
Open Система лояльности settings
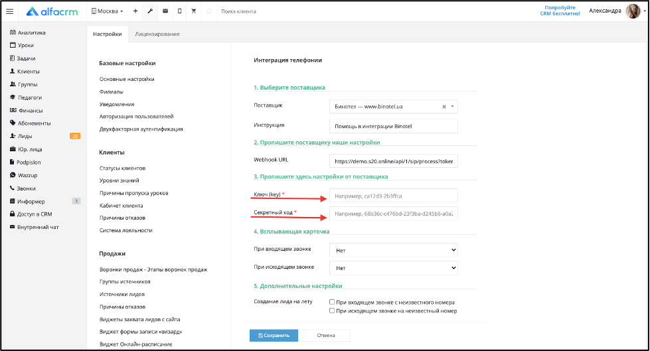[x=125, y=230]
